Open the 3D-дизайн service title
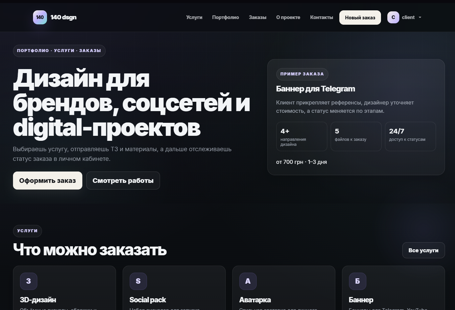This screenshot has width=455, height=310. [38, 300]
